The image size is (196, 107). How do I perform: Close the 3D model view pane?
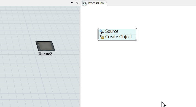point(77,3)
